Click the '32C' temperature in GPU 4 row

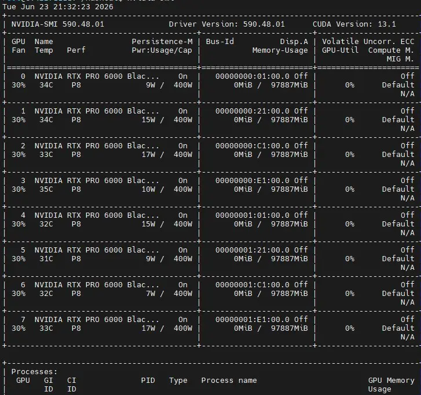click(46, 224)
